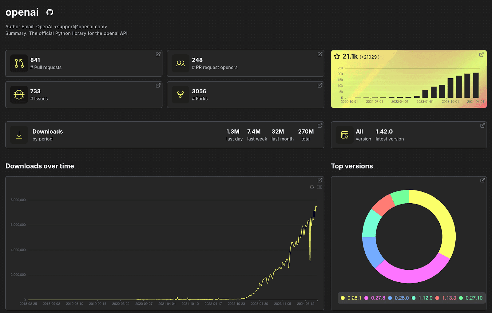Click the zoom reset icon on downloads chart

(x=312, y=187)
